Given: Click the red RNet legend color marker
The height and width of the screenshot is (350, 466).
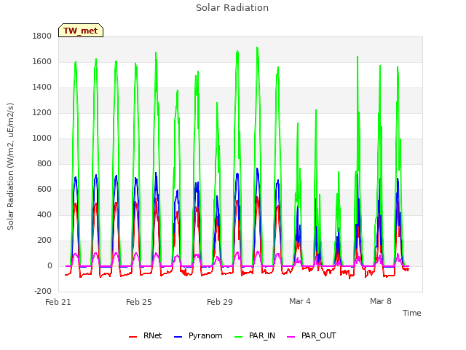Looking at the screenshot, I should tap(133, 337).
